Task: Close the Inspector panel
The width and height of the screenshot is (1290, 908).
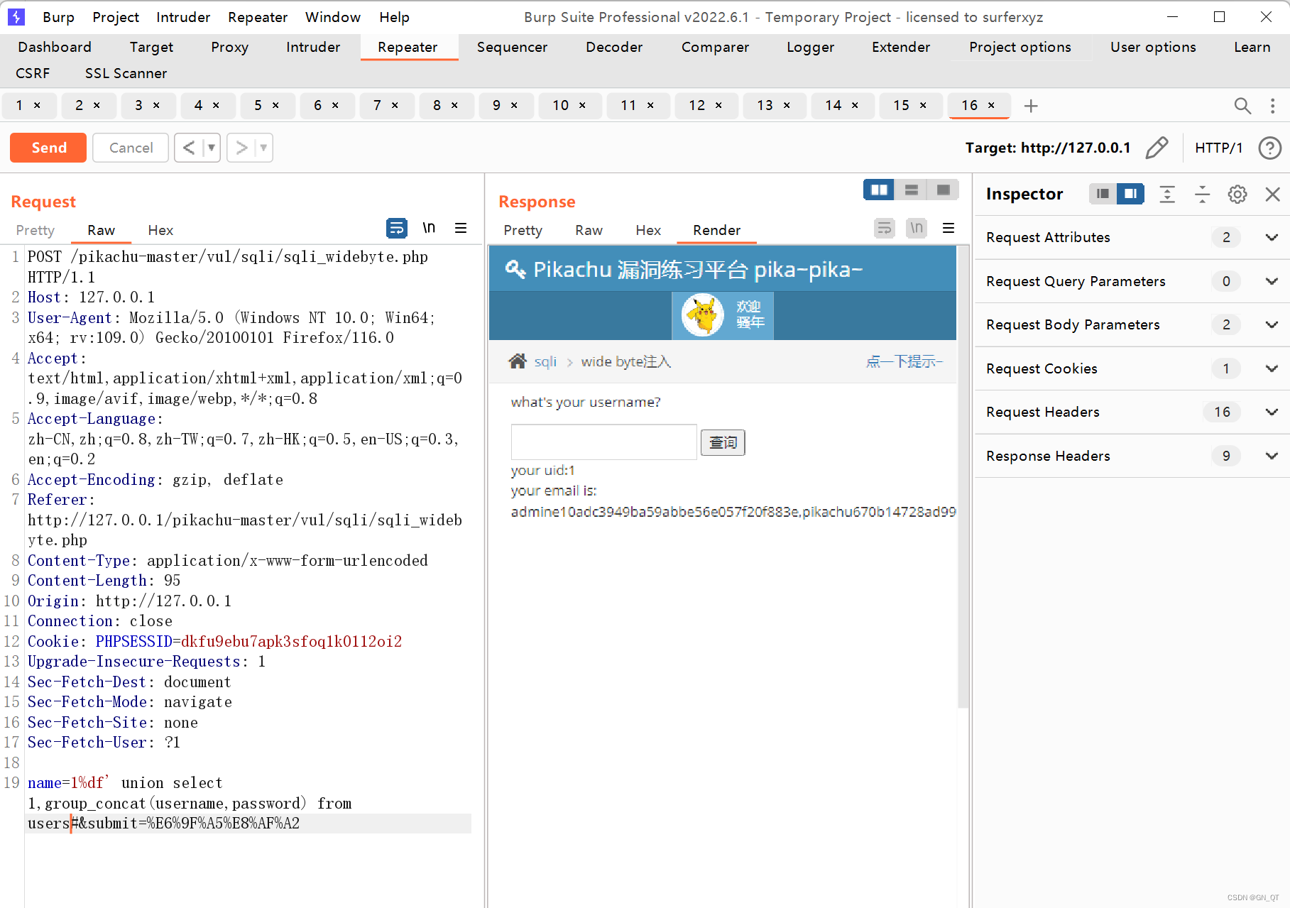Action: coord(1272,194)
